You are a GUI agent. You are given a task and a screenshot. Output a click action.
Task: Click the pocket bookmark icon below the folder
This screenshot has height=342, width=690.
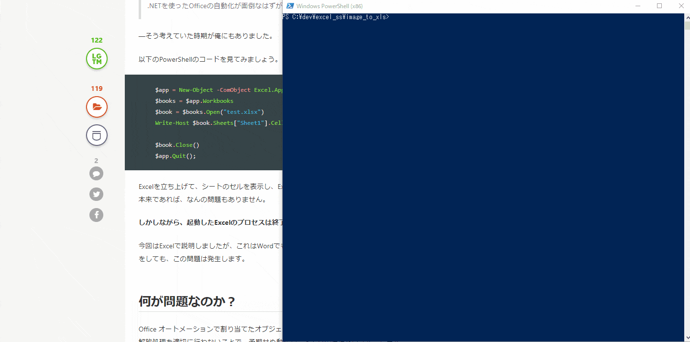pos(97,135)
